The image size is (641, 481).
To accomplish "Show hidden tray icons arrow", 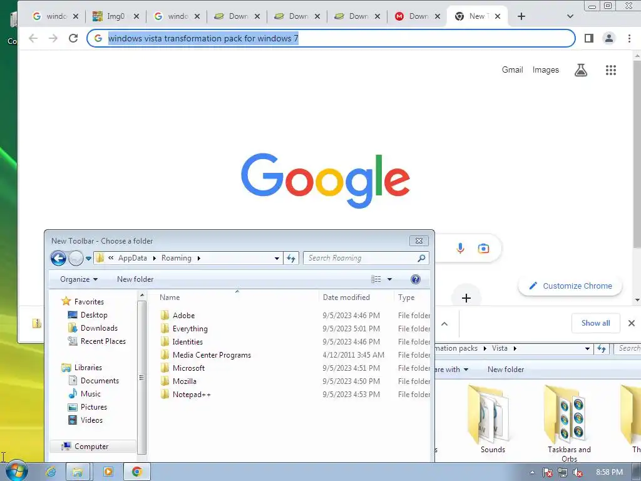I will pos(532,472).
